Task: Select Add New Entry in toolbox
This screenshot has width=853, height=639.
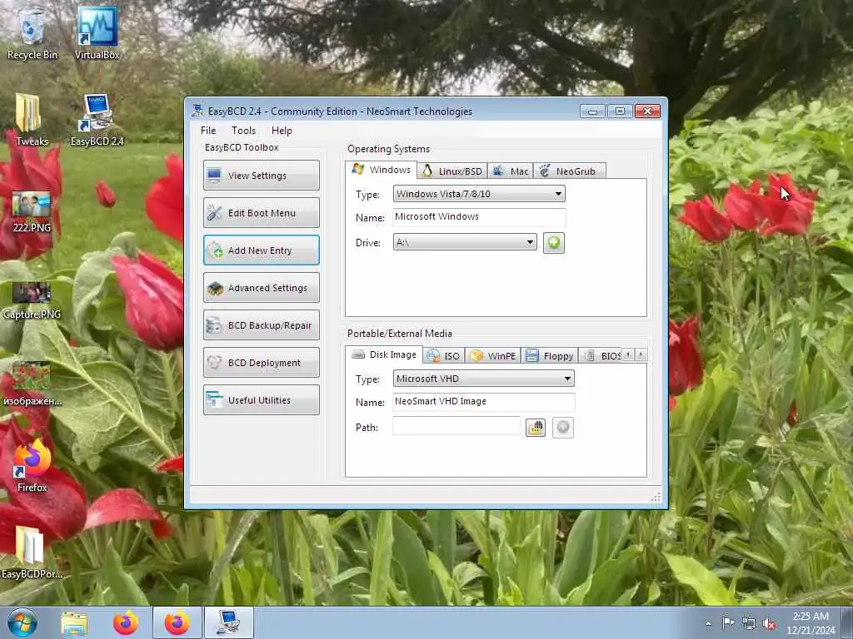Action: 261,250
